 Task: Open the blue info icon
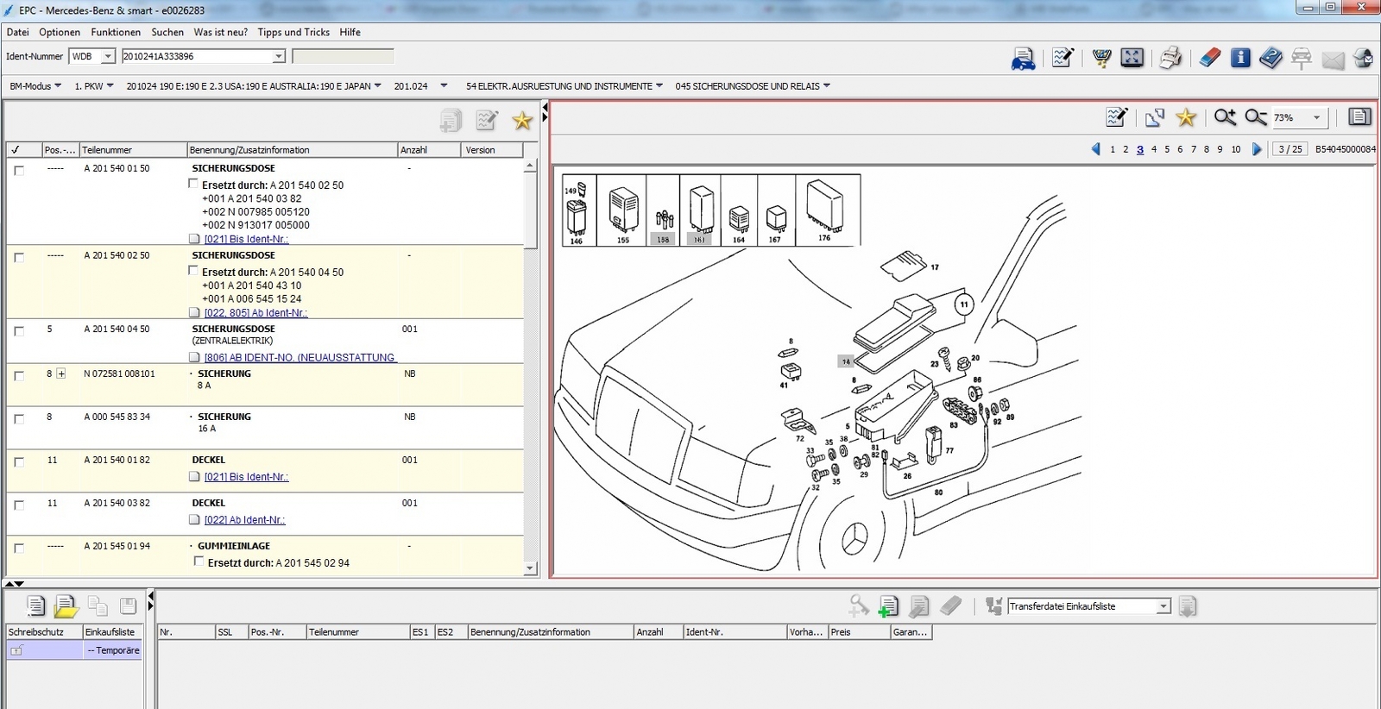tap(1240, 58)
